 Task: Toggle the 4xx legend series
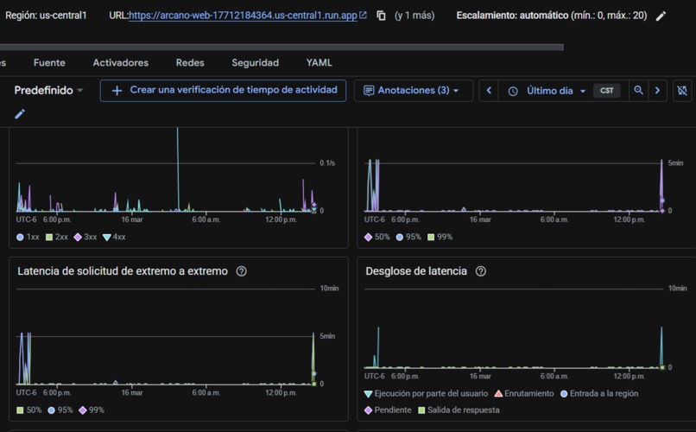click(114, 237)
